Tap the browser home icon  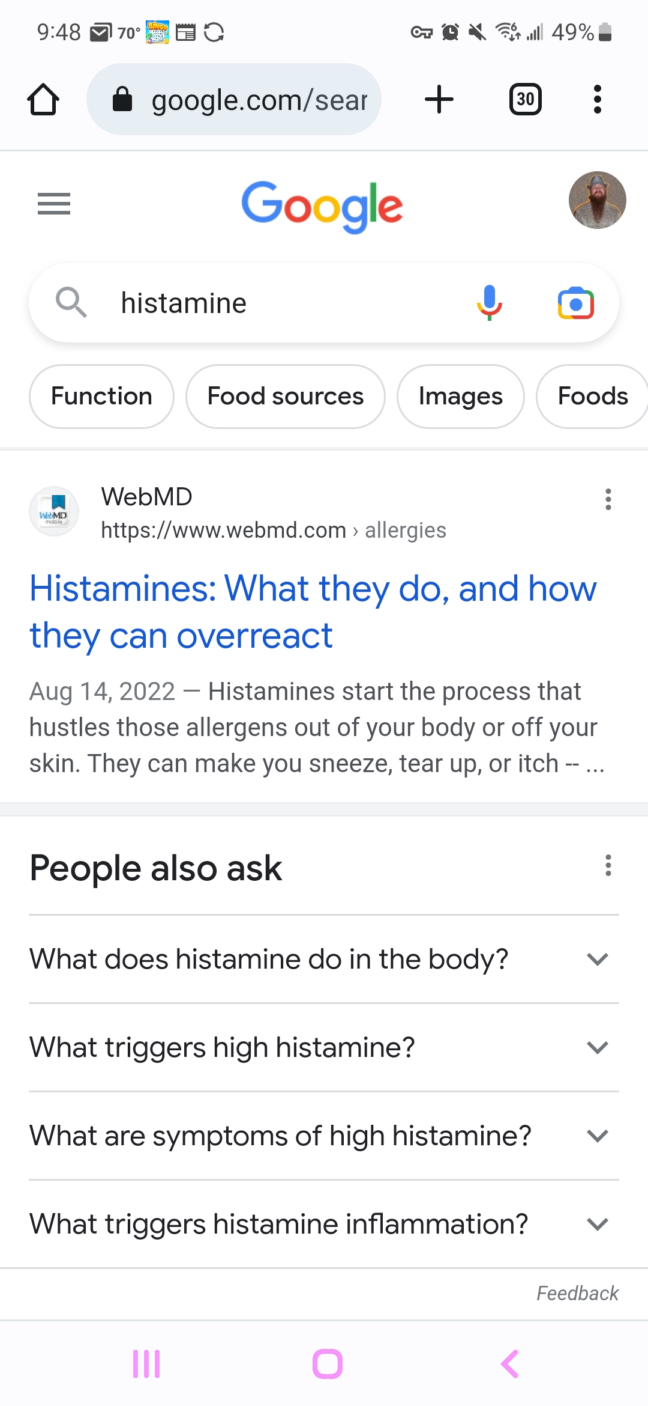(x=43, y=99)
